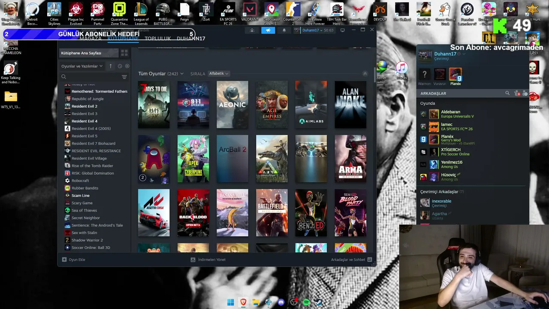
Task: Select the KÜTÜPHANE tab
Action: (123, 39)
